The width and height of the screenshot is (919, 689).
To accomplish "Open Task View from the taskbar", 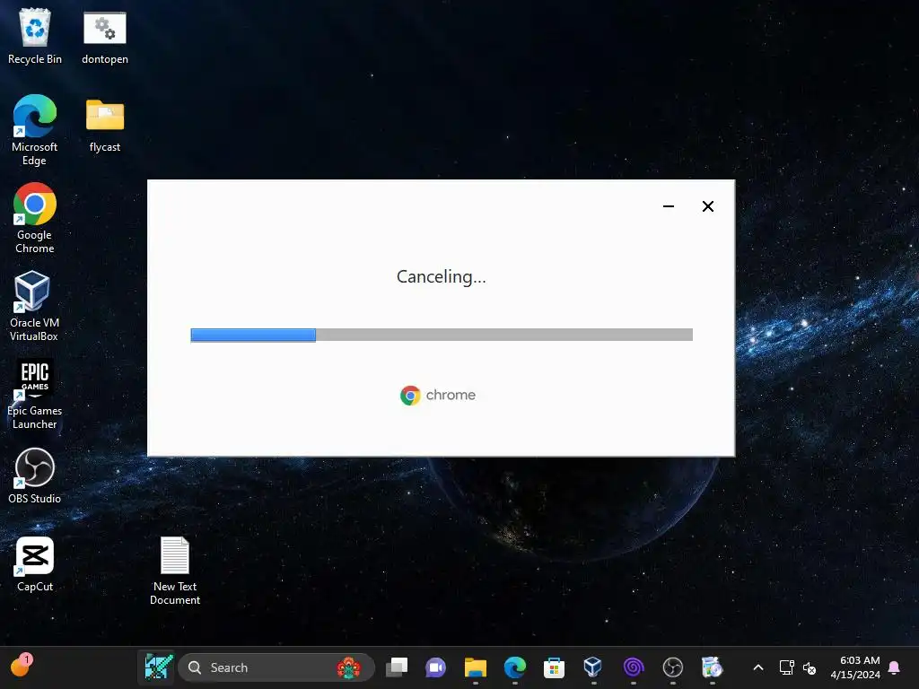I will [397, 667].
